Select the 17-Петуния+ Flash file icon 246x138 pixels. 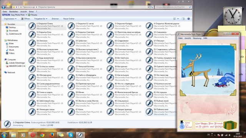pyautogui.click(x=150, y=43)
